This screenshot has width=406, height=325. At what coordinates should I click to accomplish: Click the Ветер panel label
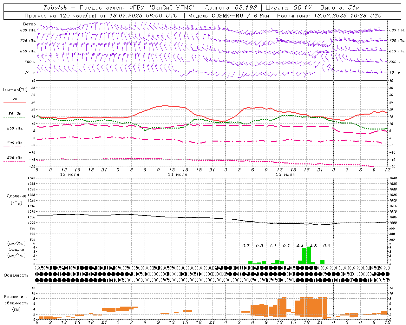(29, 24)
